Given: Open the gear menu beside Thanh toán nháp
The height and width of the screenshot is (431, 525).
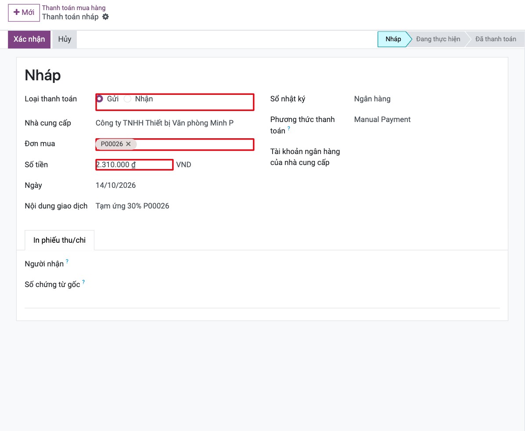Looking at the screenshot, I should tap(105, 17).
